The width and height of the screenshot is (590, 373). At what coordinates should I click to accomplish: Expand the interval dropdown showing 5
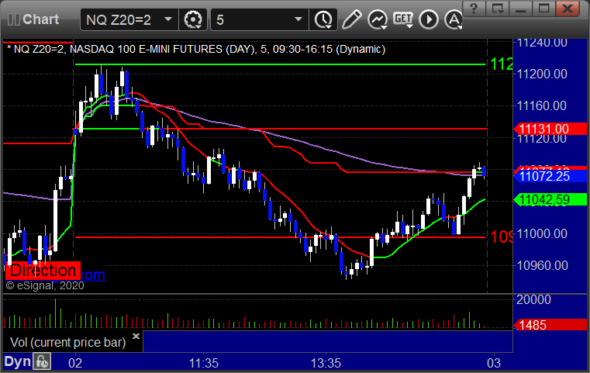point(298,19)
